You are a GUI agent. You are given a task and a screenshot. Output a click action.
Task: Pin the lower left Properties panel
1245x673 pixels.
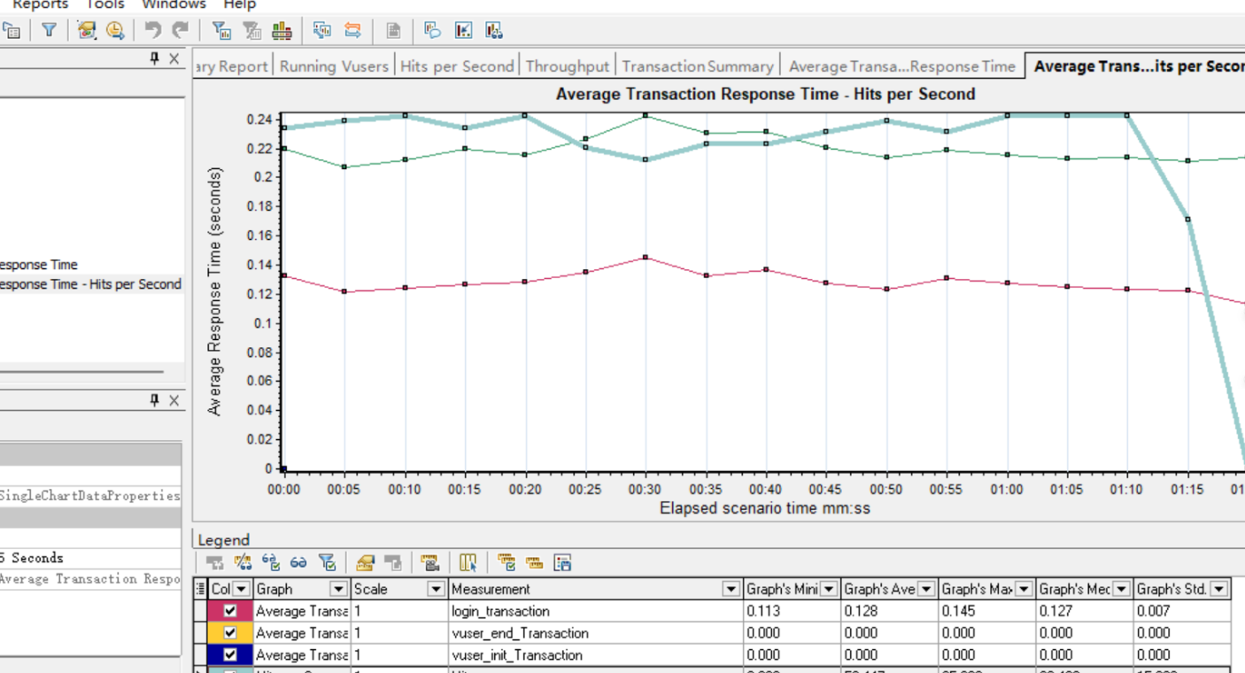tap(154, 401)
